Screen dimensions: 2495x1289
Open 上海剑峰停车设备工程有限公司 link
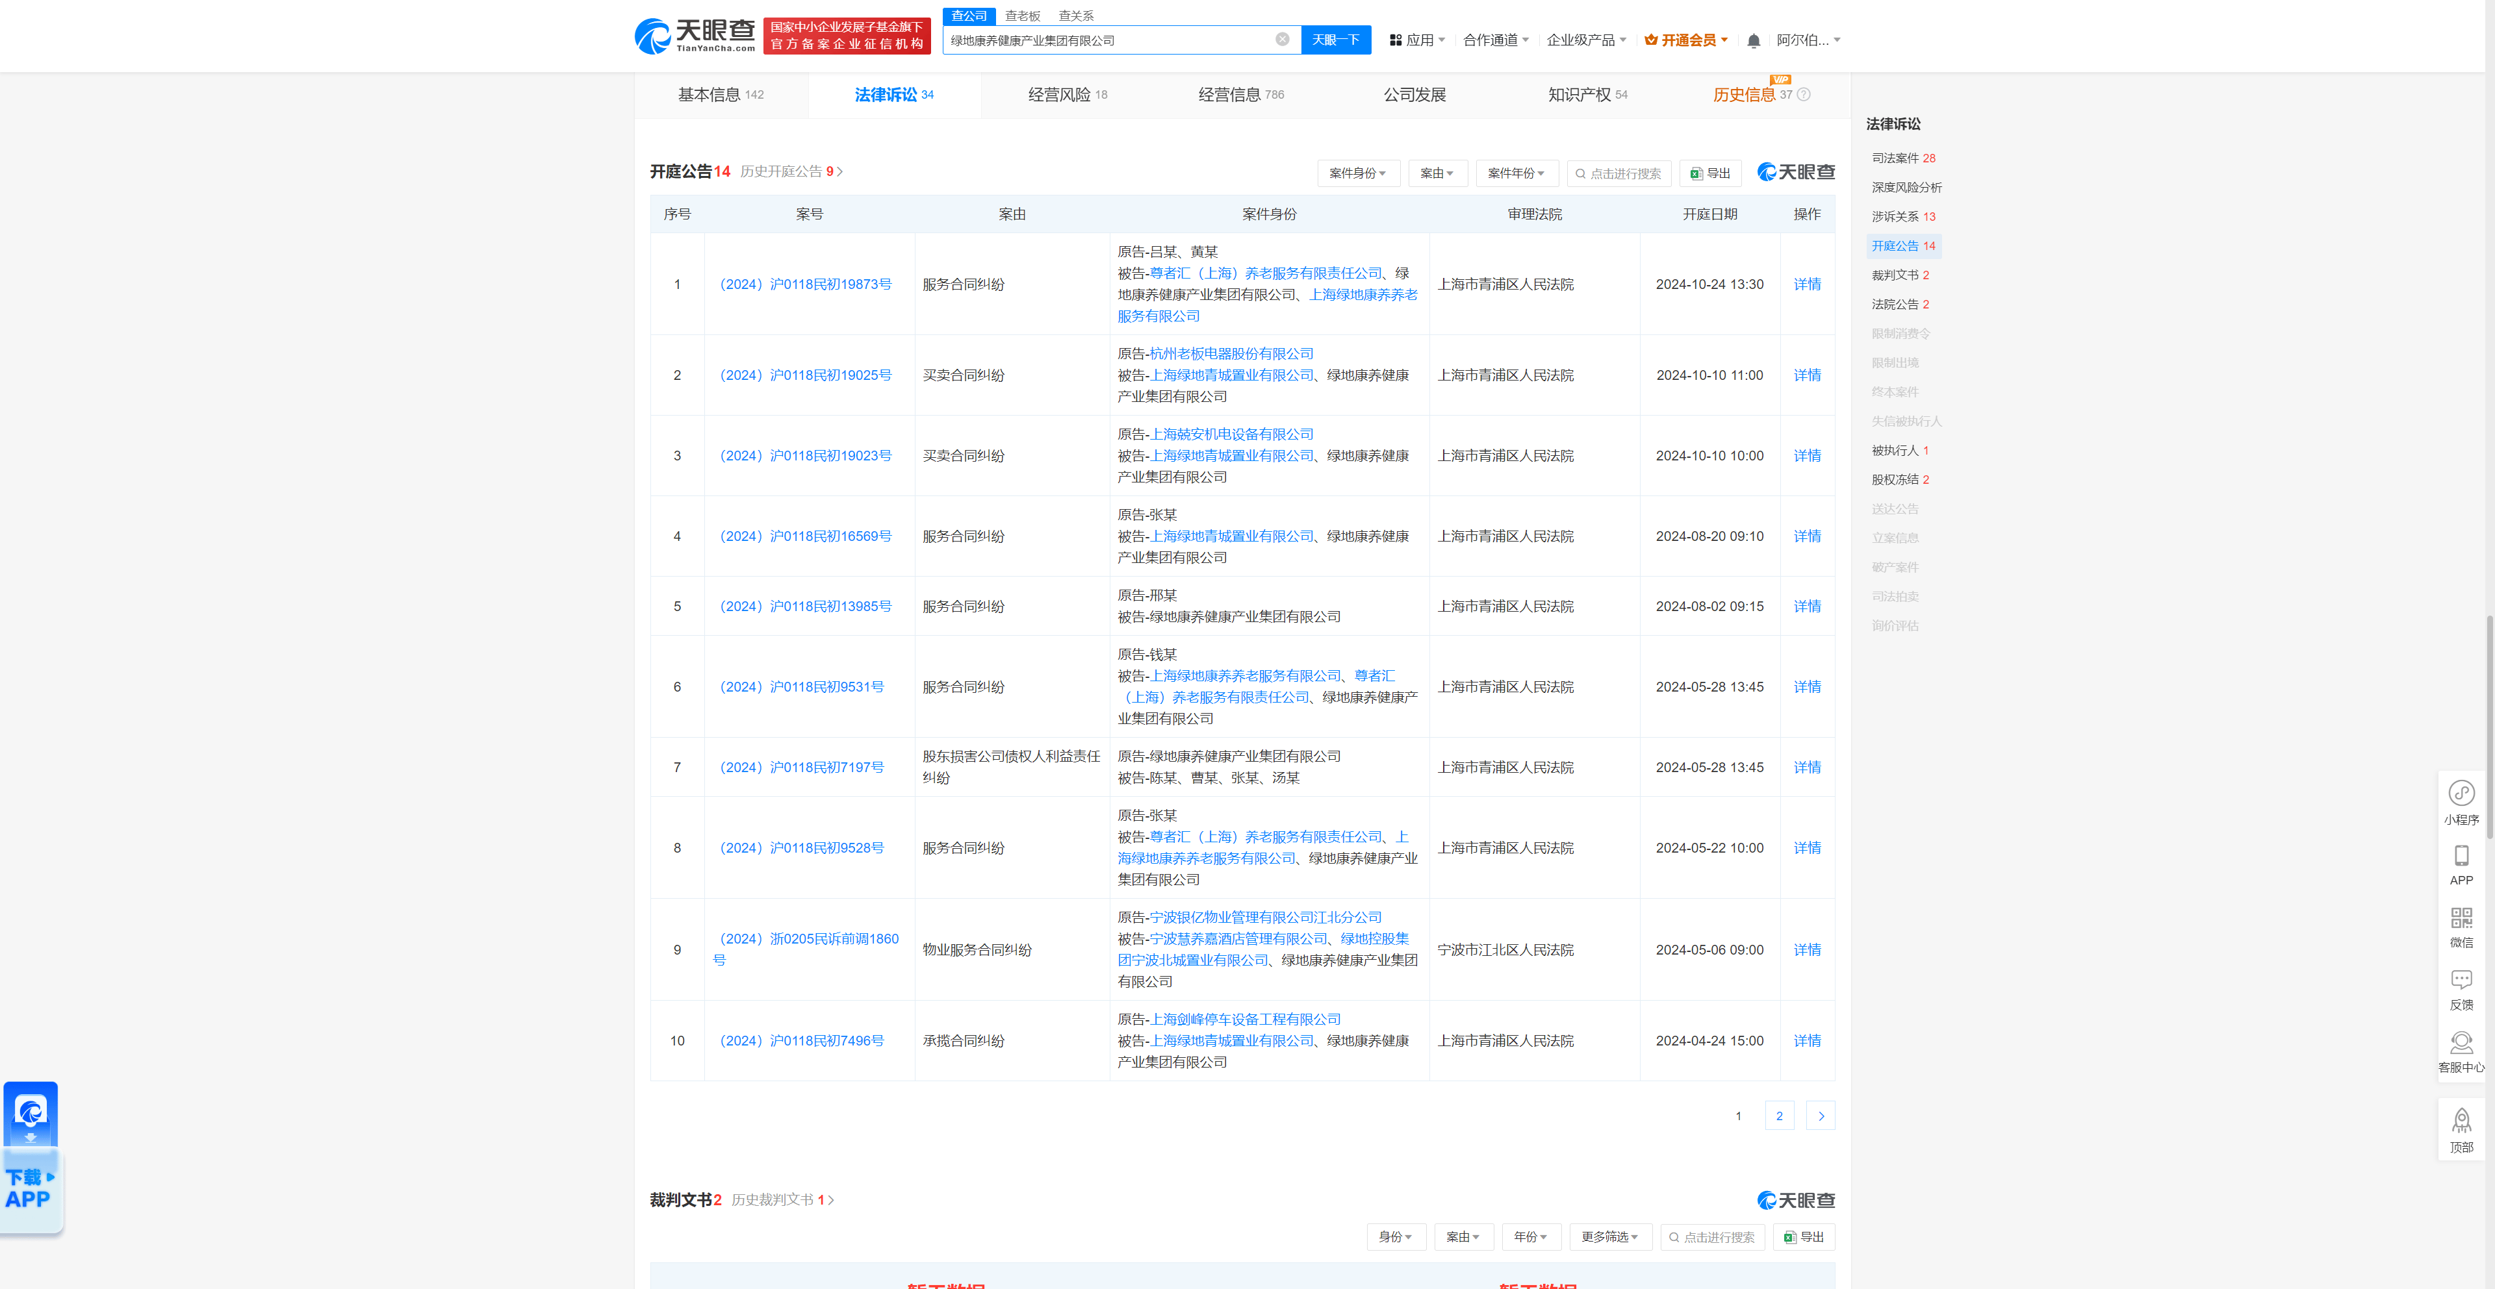click(1245, 1019)
